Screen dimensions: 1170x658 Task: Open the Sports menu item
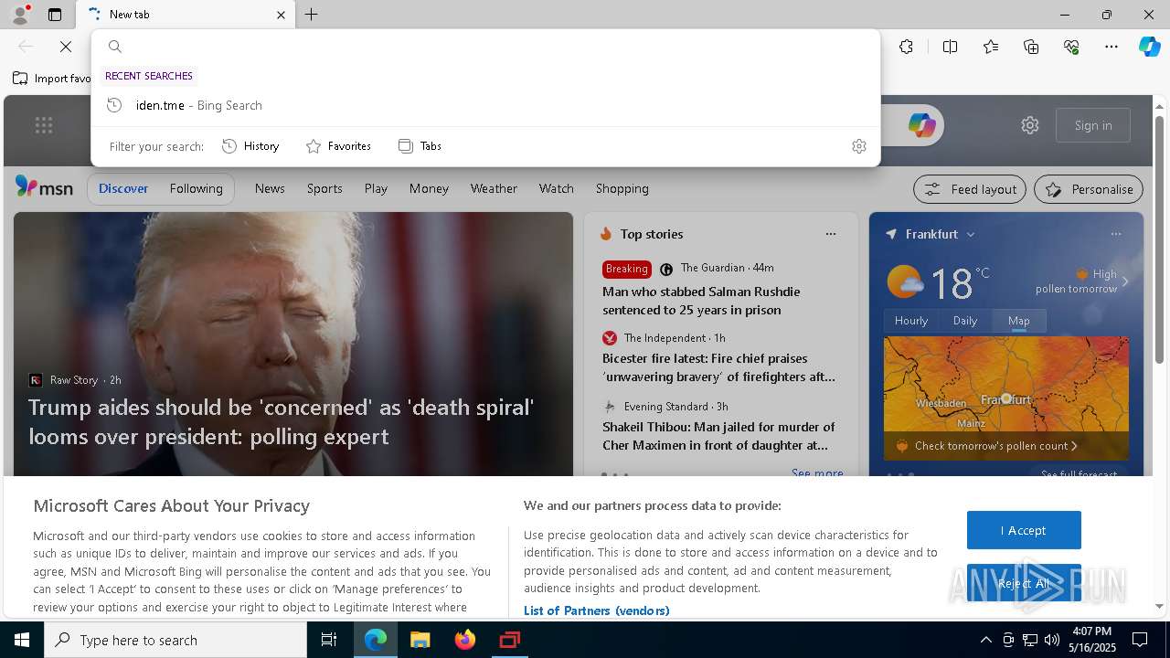(x=324, y=188)
